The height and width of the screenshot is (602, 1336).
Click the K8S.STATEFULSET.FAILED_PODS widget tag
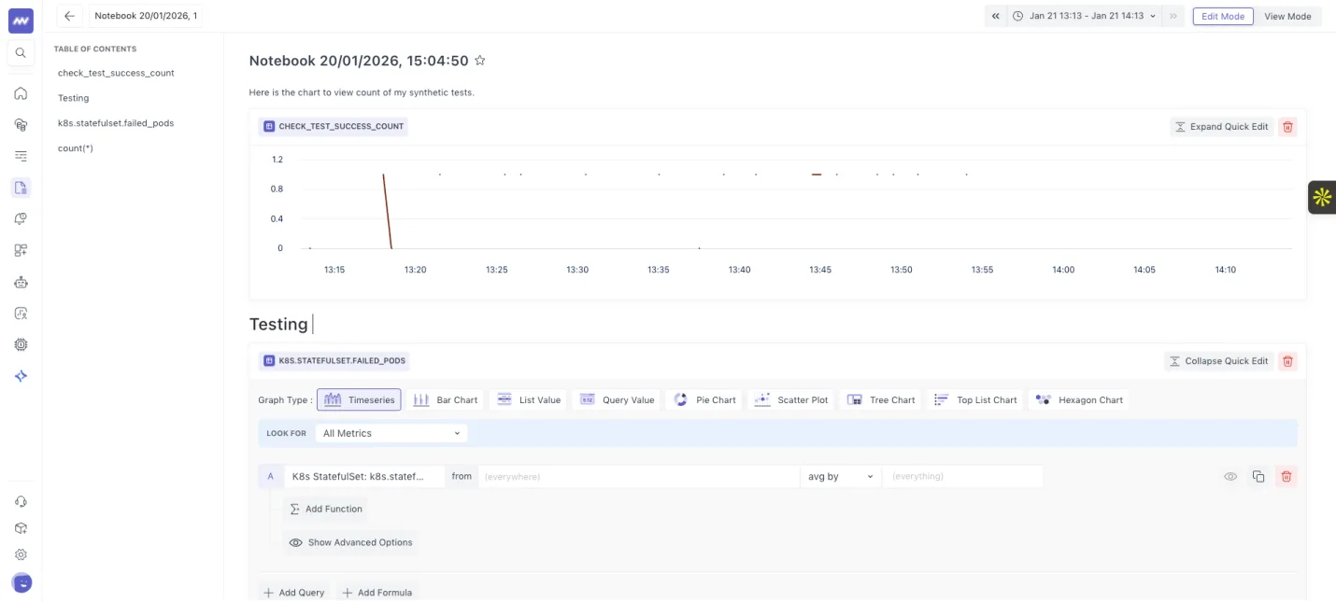[x=334, y=360]
